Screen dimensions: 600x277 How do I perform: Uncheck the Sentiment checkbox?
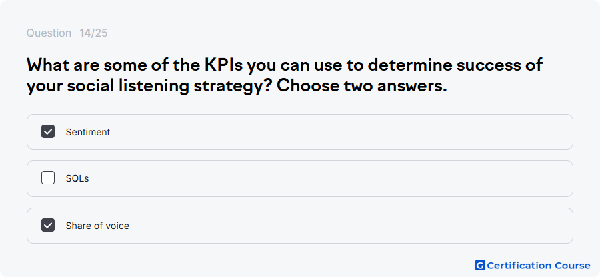[x=48, y=131]
